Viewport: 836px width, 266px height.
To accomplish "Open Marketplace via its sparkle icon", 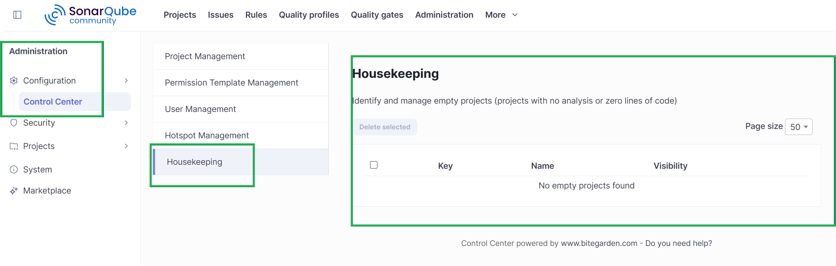I will tap(13, 190).
